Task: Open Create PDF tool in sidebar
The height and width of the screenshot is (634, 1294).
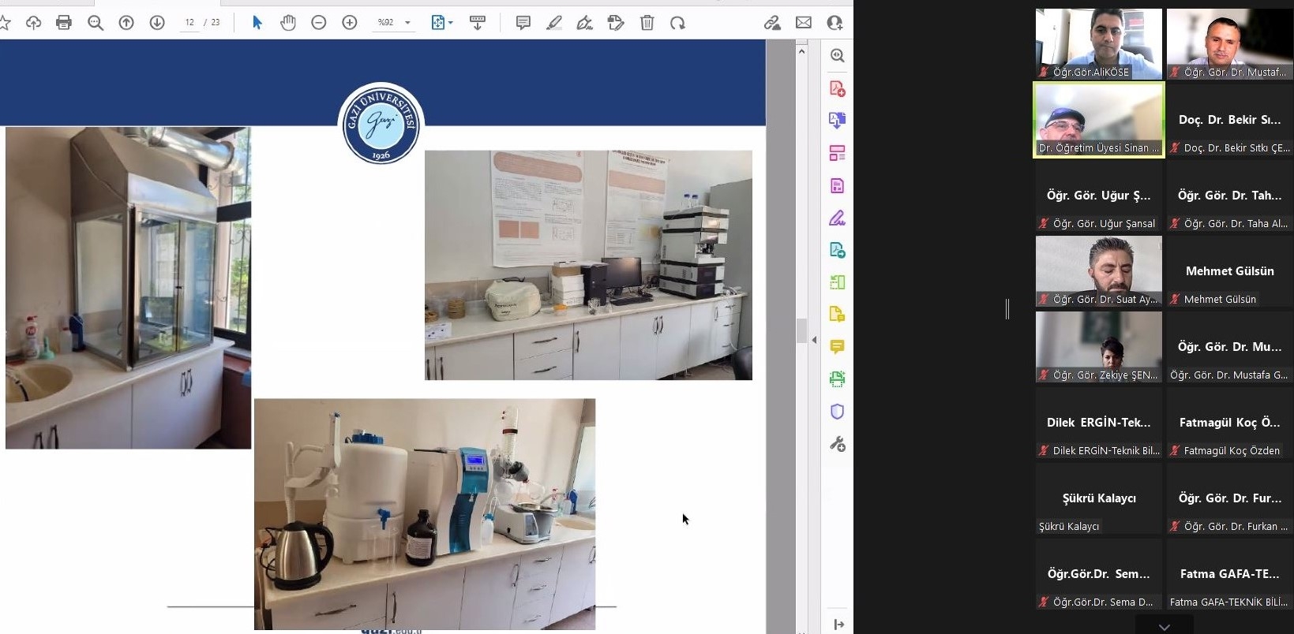Action: tap(837, 88)
